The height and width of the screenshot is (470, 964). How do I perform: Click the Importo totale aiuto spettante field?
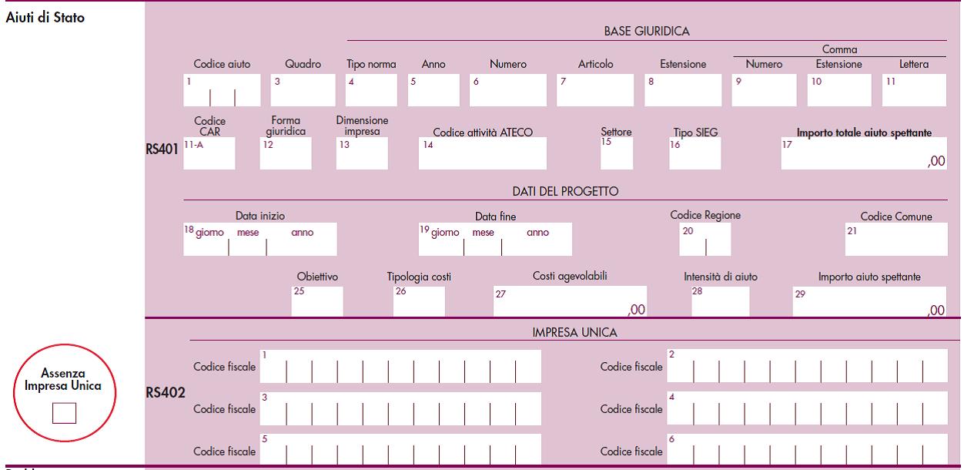[864, 153]
